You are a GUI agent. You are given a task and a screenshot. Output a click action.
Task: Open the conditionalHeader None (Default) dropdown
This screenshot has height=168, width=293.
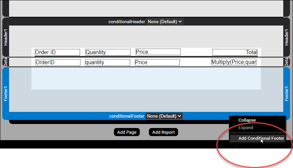pyautogui.click(x=165, y=22)
